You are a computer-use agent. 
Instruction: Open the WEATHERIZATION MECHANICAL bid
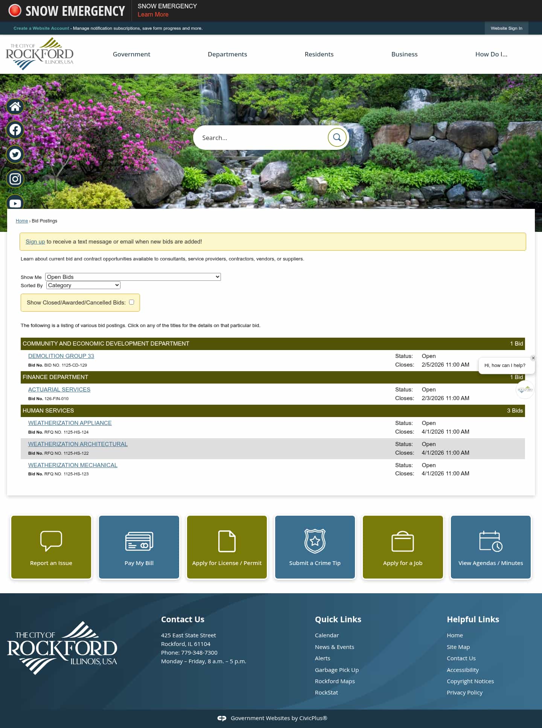tap(73, 465)
